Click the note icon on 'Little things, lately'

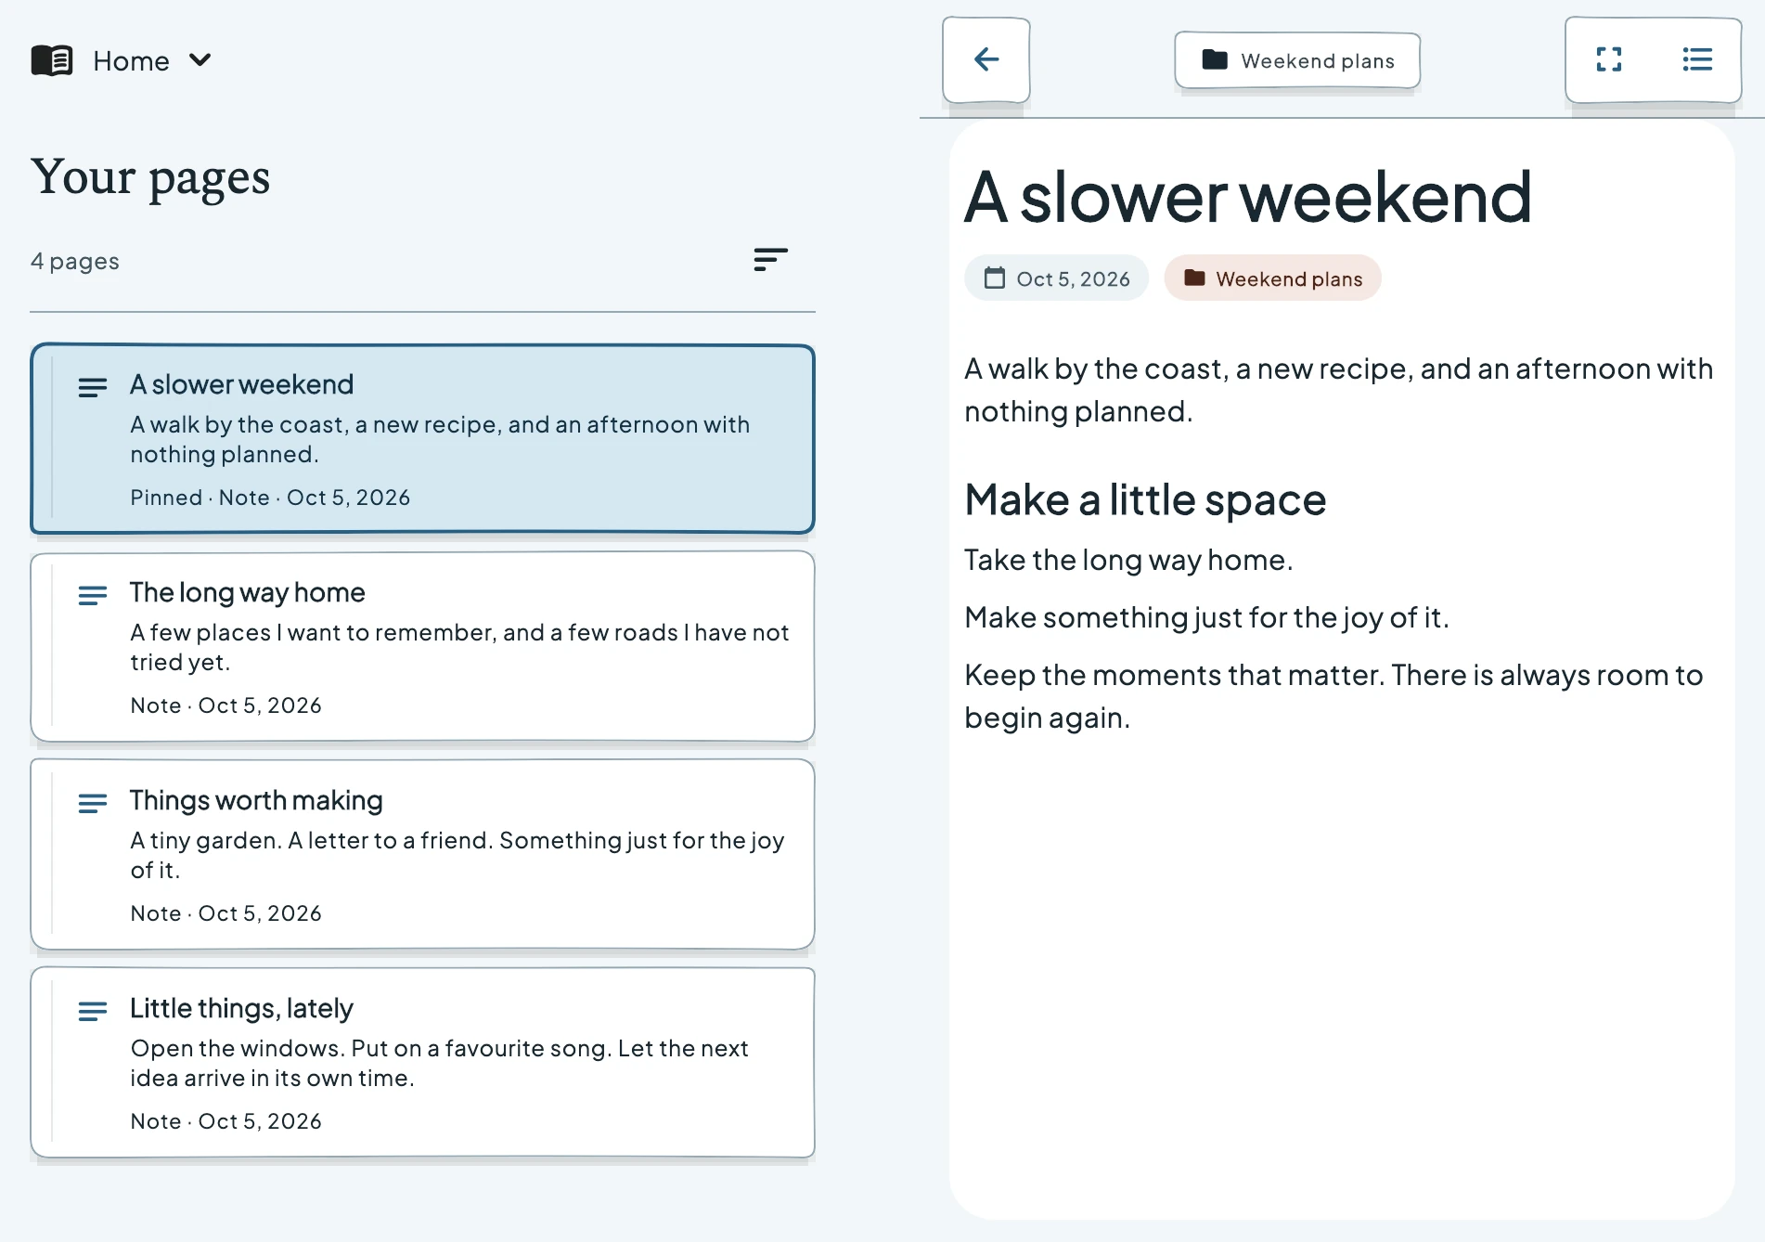pyautogui.click(x=93, y=1011)
